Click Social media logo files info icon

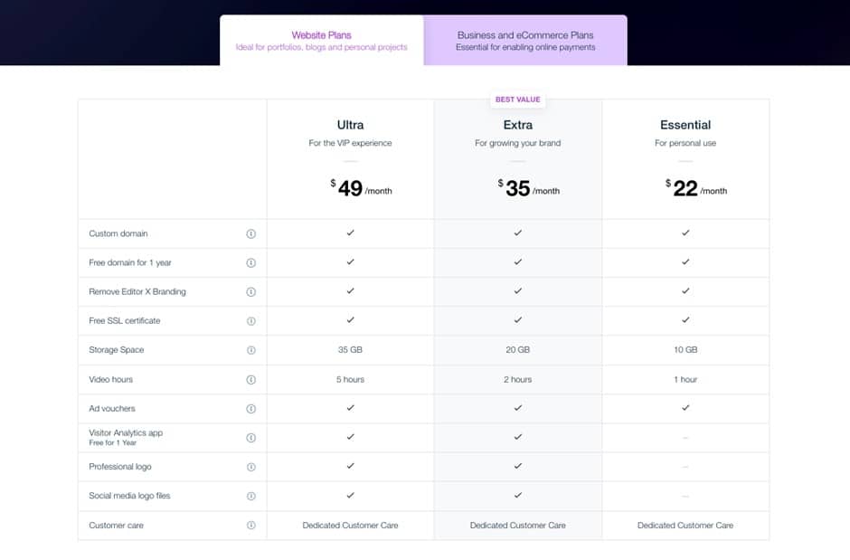pyautogui.click(x=251, y=496)
